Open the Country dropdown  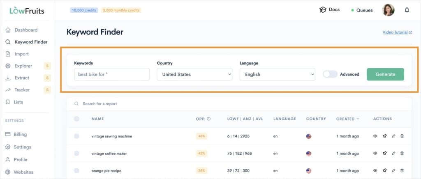coord(194,74)
